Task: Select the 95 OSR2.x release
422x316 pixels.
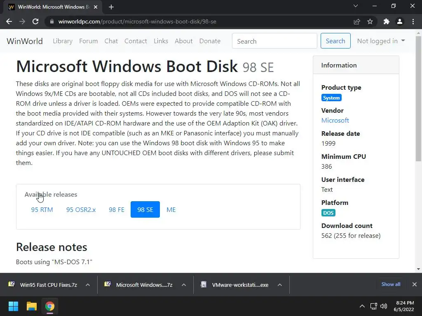Action: [81, 209]
